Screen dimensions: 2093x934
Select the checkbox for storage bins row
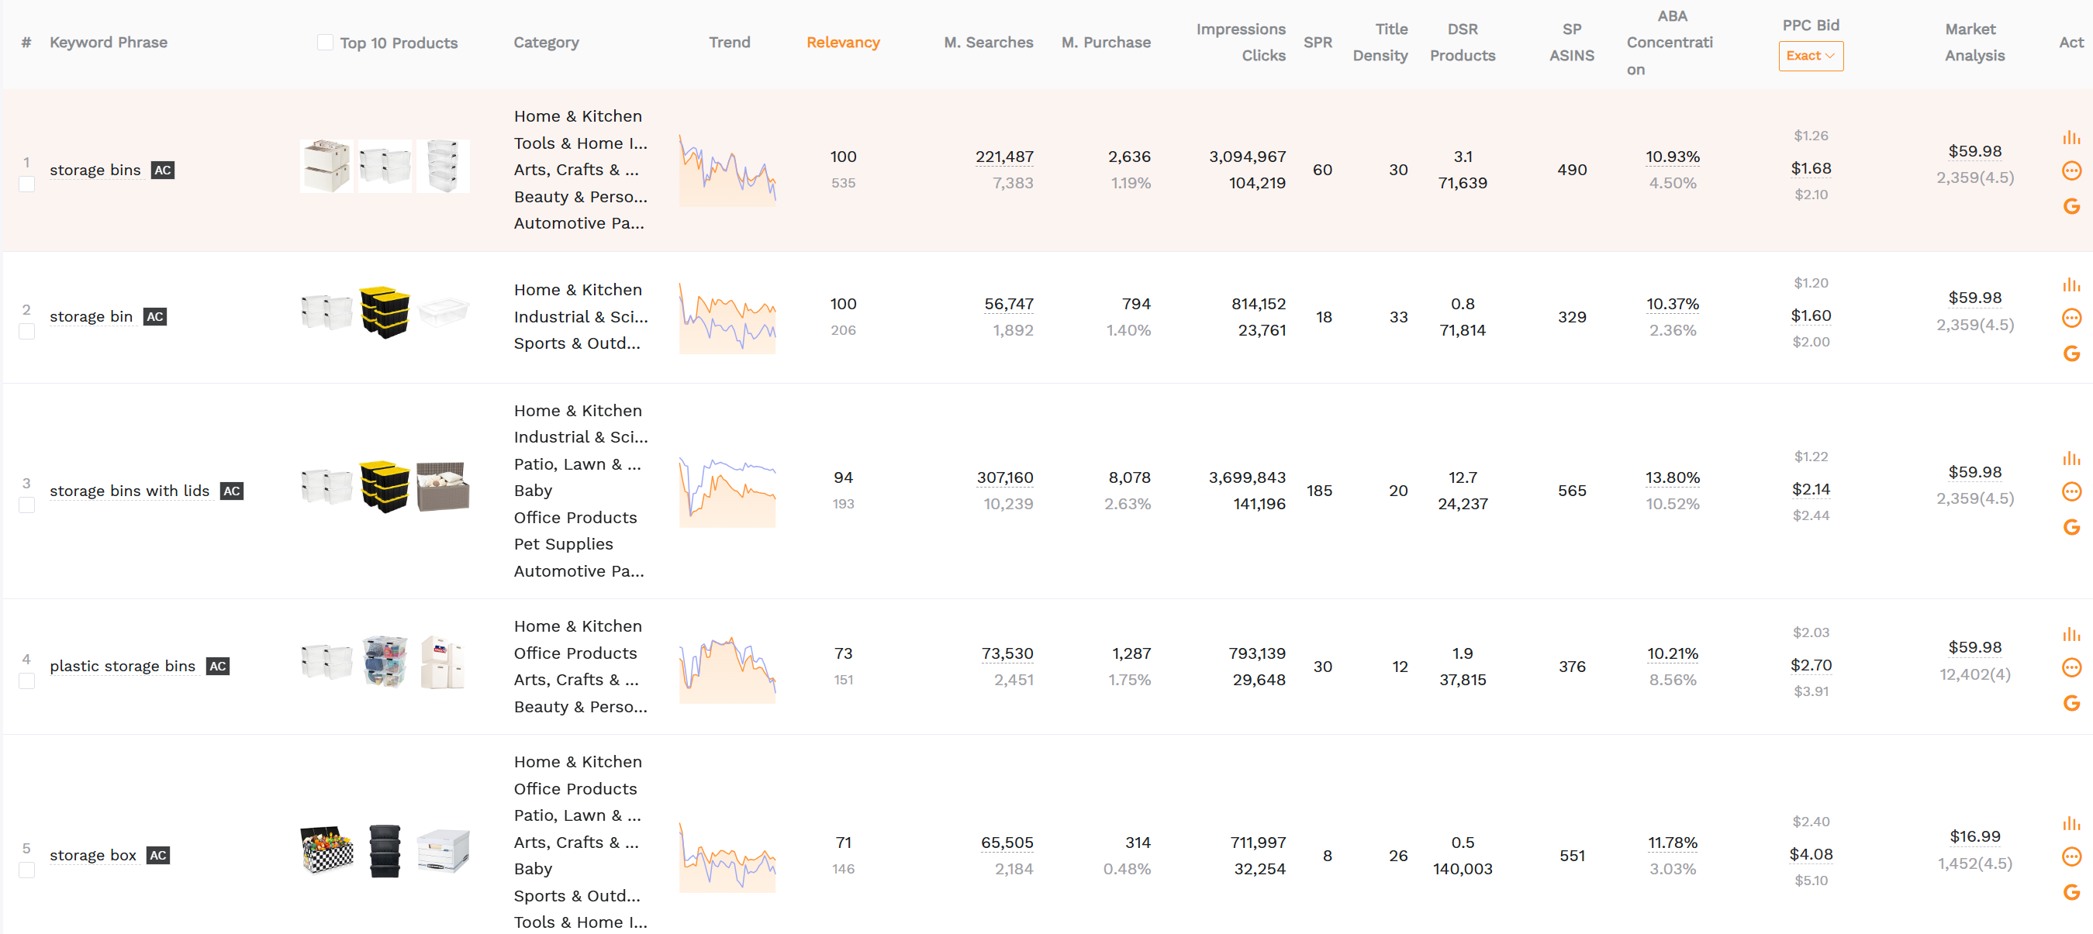tap(27, 184)
